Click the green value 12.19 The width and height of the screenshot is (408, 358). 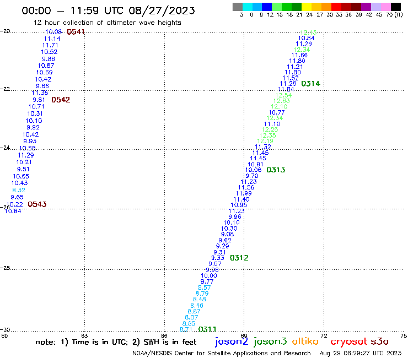point(265,141)
